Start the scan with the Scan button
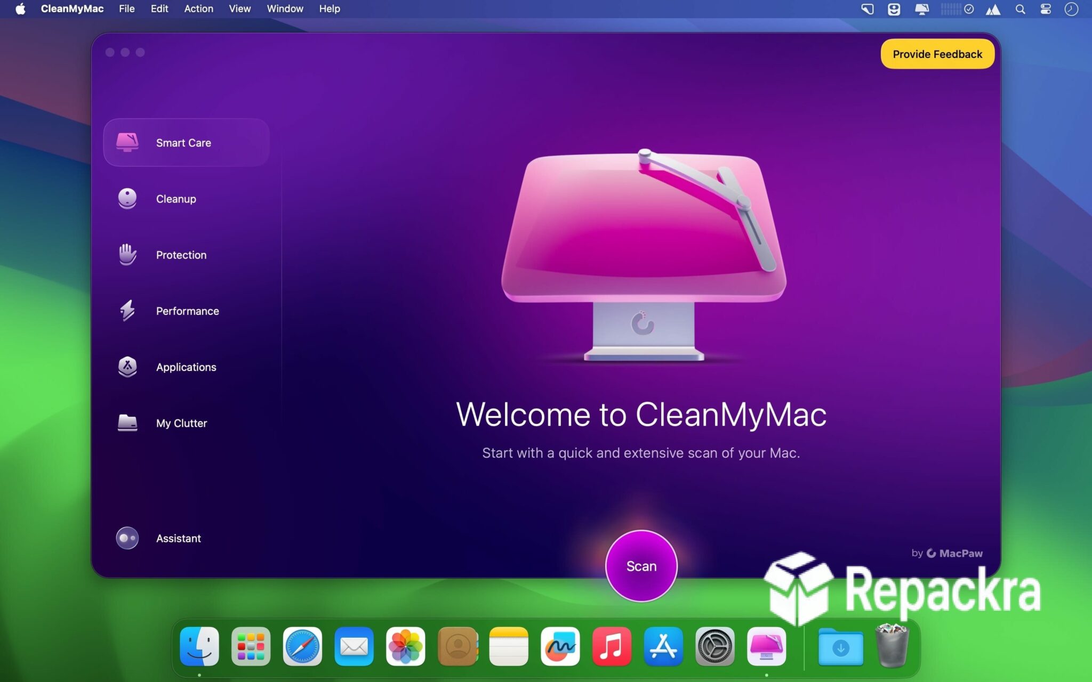 pos(641,566)
